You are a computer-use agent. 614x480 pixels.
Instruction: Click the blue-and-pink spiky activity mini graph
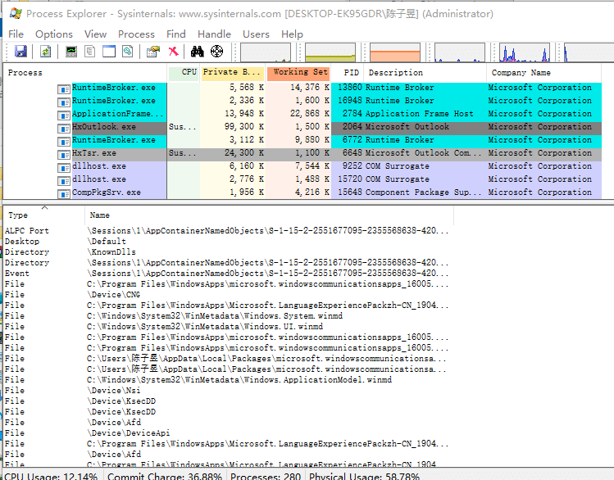[525, 52]
